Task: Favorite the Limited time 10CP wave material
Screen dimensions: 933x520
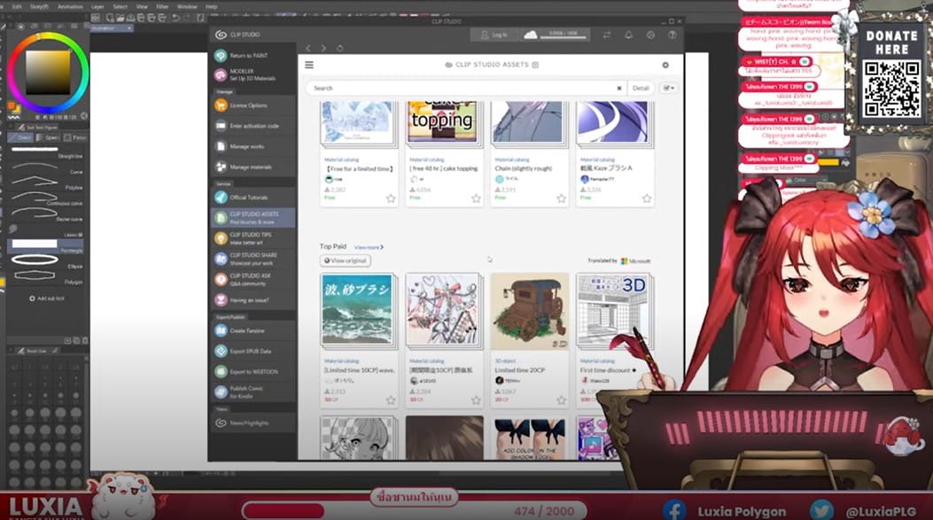Action: (x=391, y=400)
